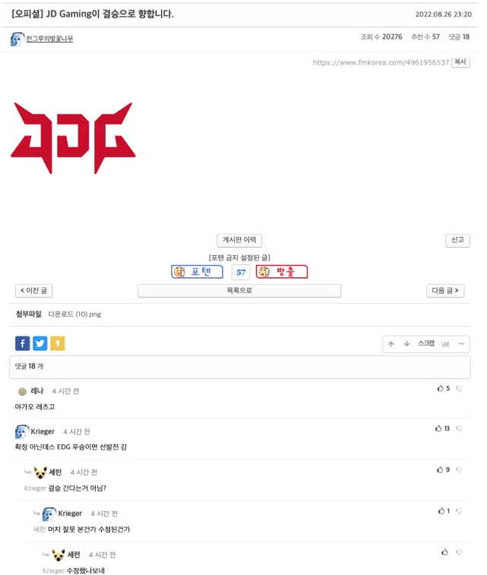Image resolution: width=487 pixels, height=575 pixels.
Task: Upvote 세런's reply showing 9 likes
Action: [x=440, y=469]
